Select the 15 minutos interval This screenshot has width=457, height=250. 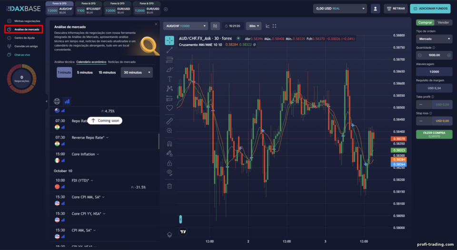[x=107, y=72]
